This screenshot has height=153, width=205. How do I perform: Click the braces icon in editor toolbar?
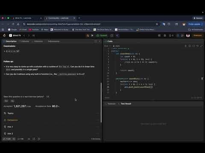193,46
